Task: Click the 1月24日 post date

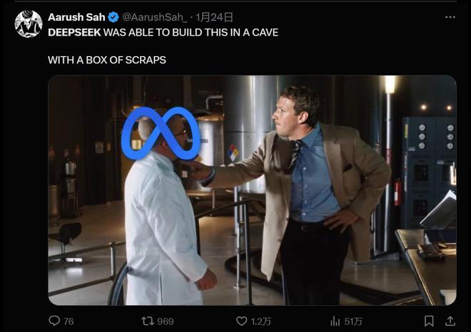Action: (x=213, y=17)
